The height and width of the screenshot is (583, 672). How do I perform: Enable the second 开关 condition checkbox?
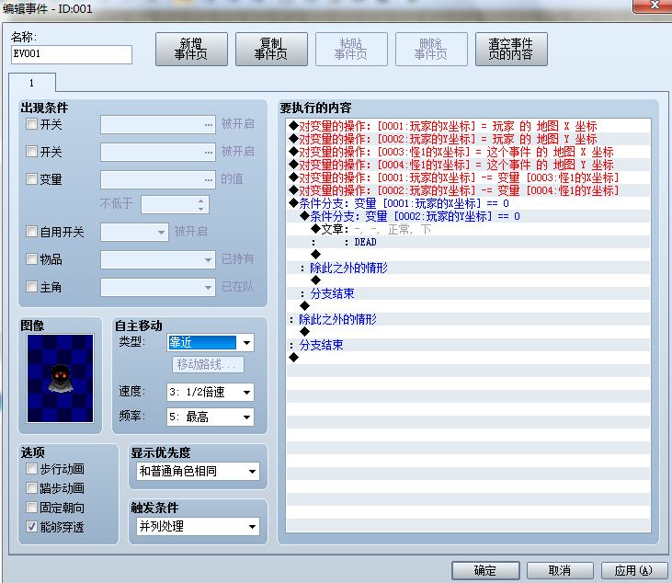[x=31, y=152]
